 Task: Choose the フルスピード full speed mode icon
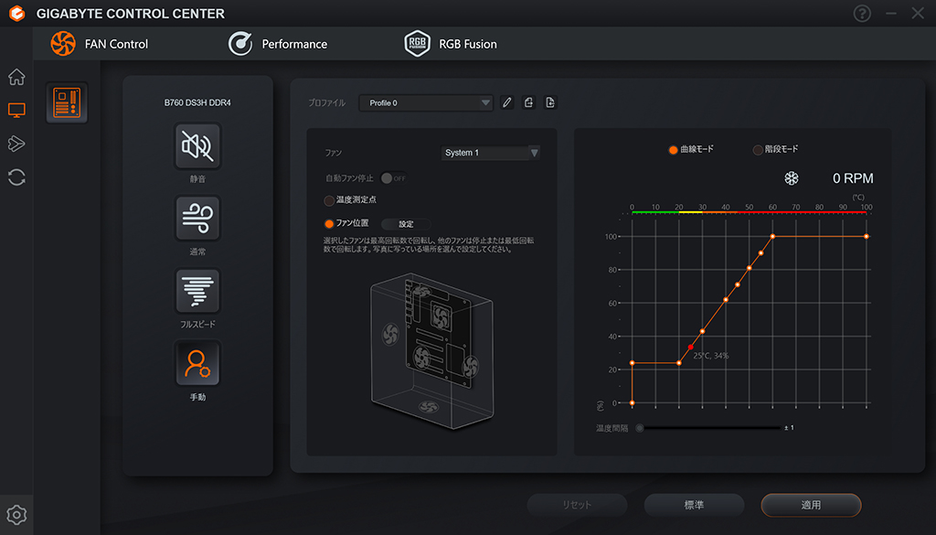click(x=197, y=291)
